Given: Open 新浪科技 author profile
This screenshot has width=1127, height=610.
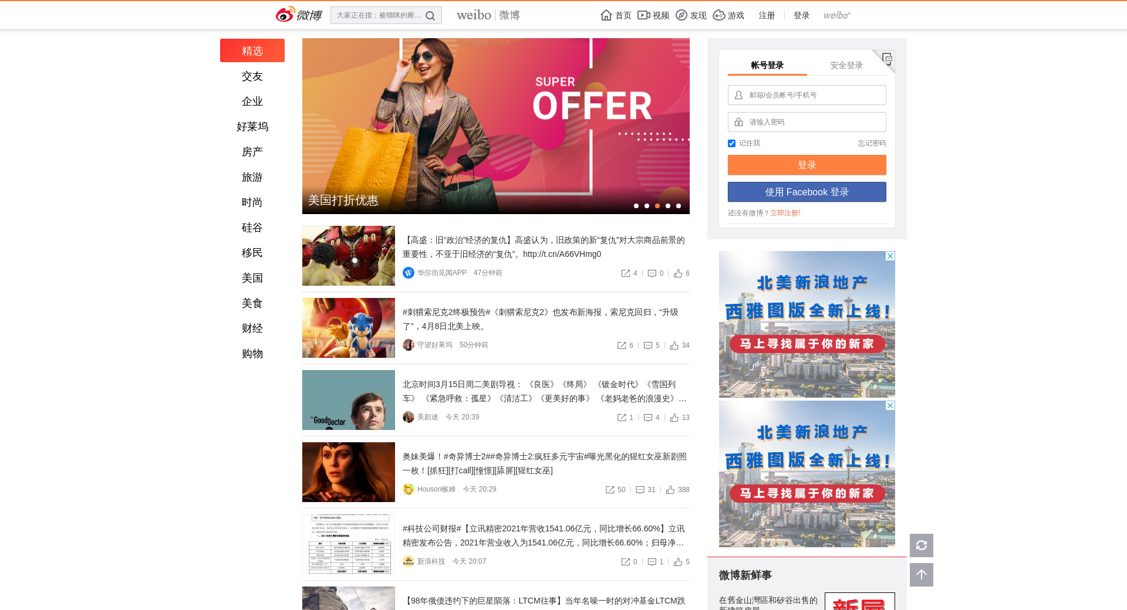Looking at the screenshot, I should click(431, 561).
